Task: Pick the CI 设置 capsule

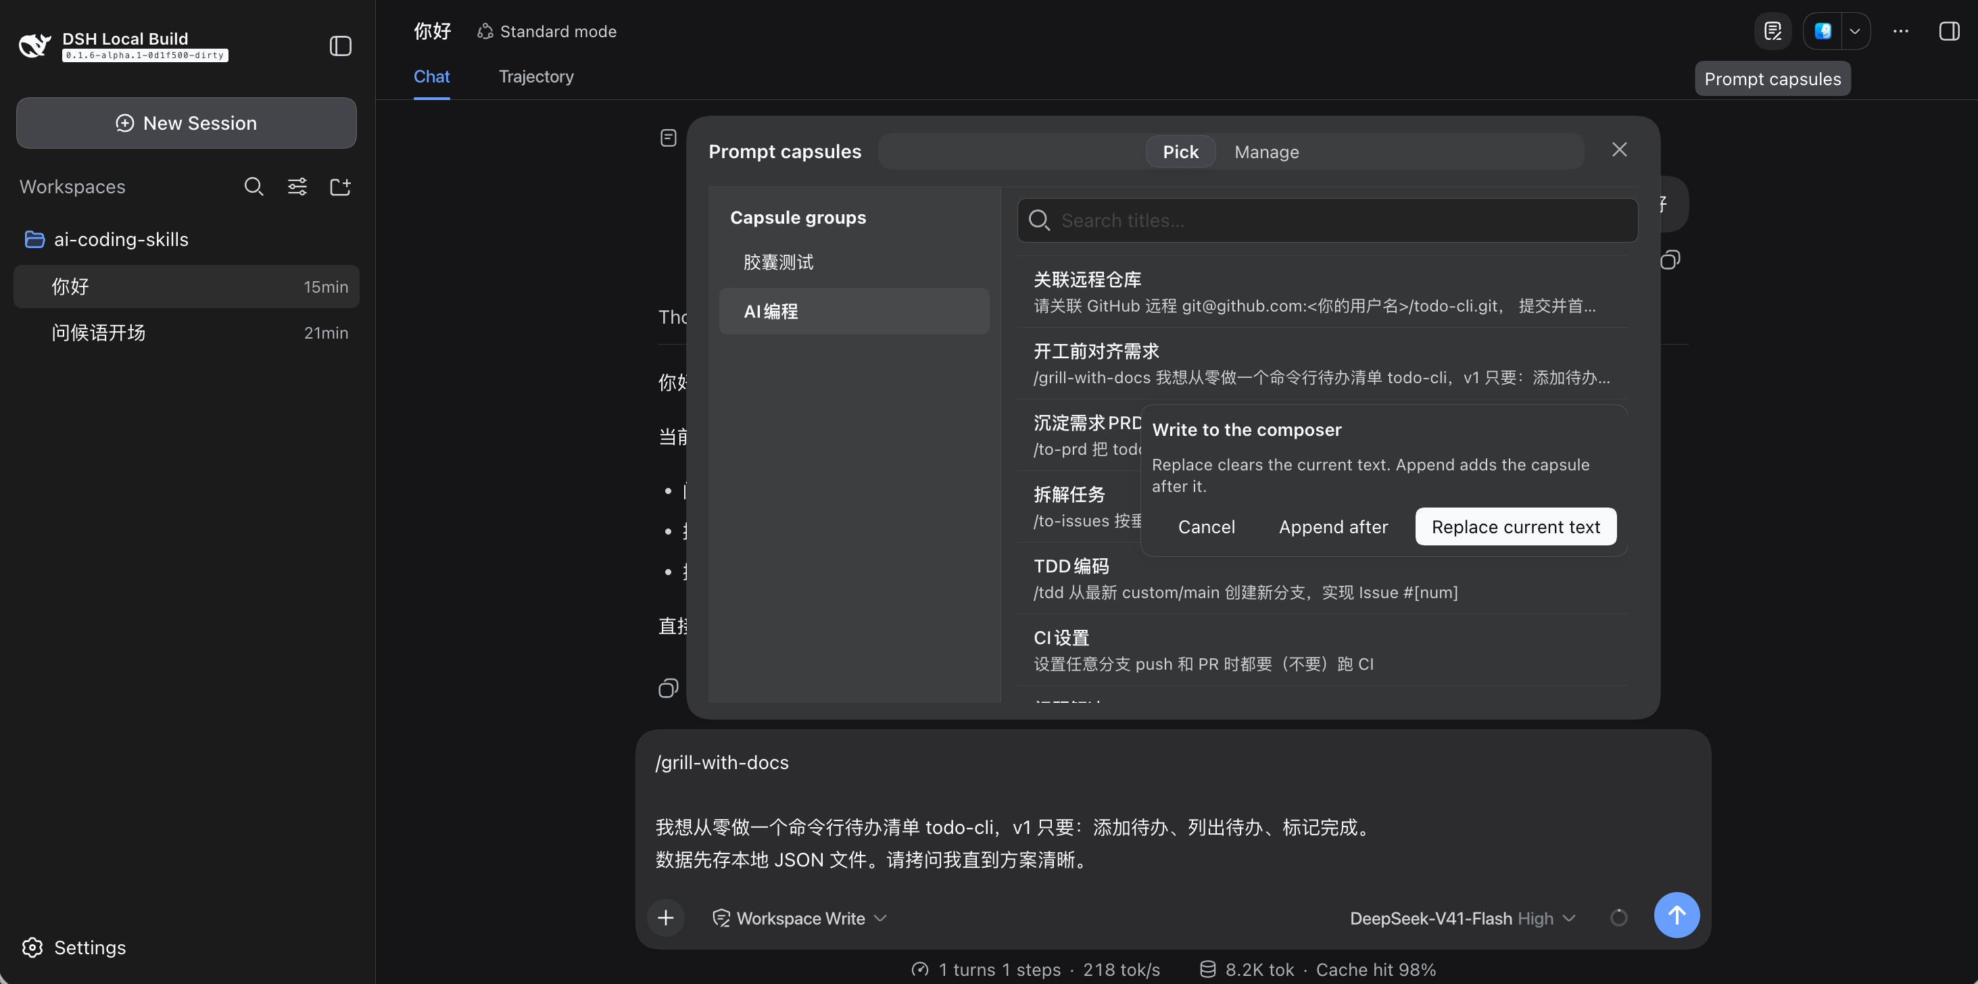Action: pyautogui.click(x=1322, y=650)
